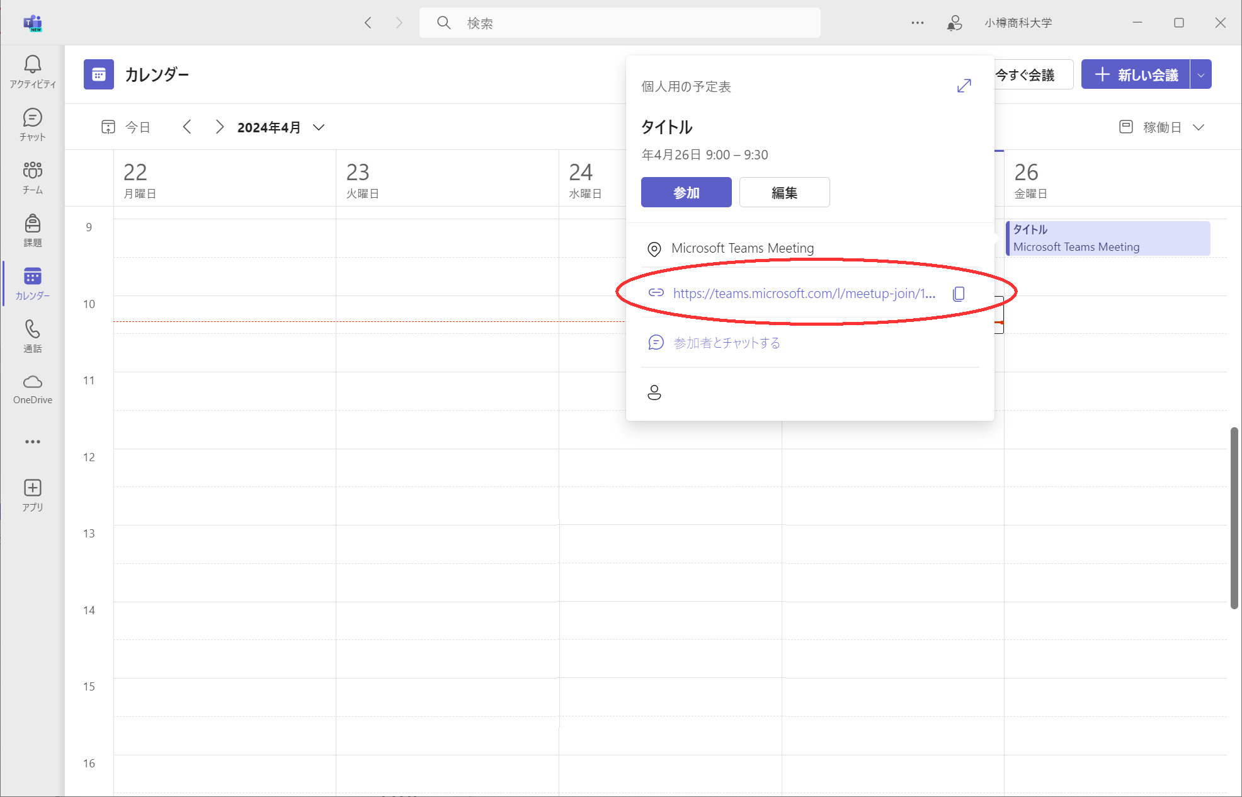Click the 参加 join button
The height and width of the screenshot is (797, 1242).
686,193
